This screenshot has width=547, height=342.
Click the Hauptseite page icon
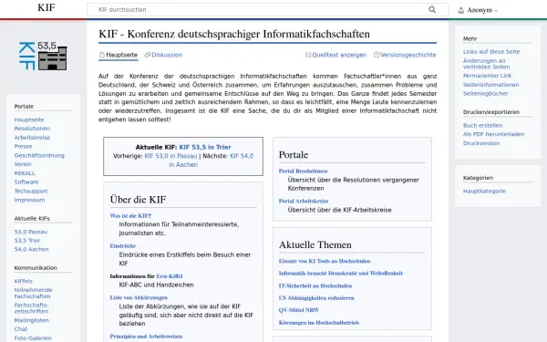[102, 55]
